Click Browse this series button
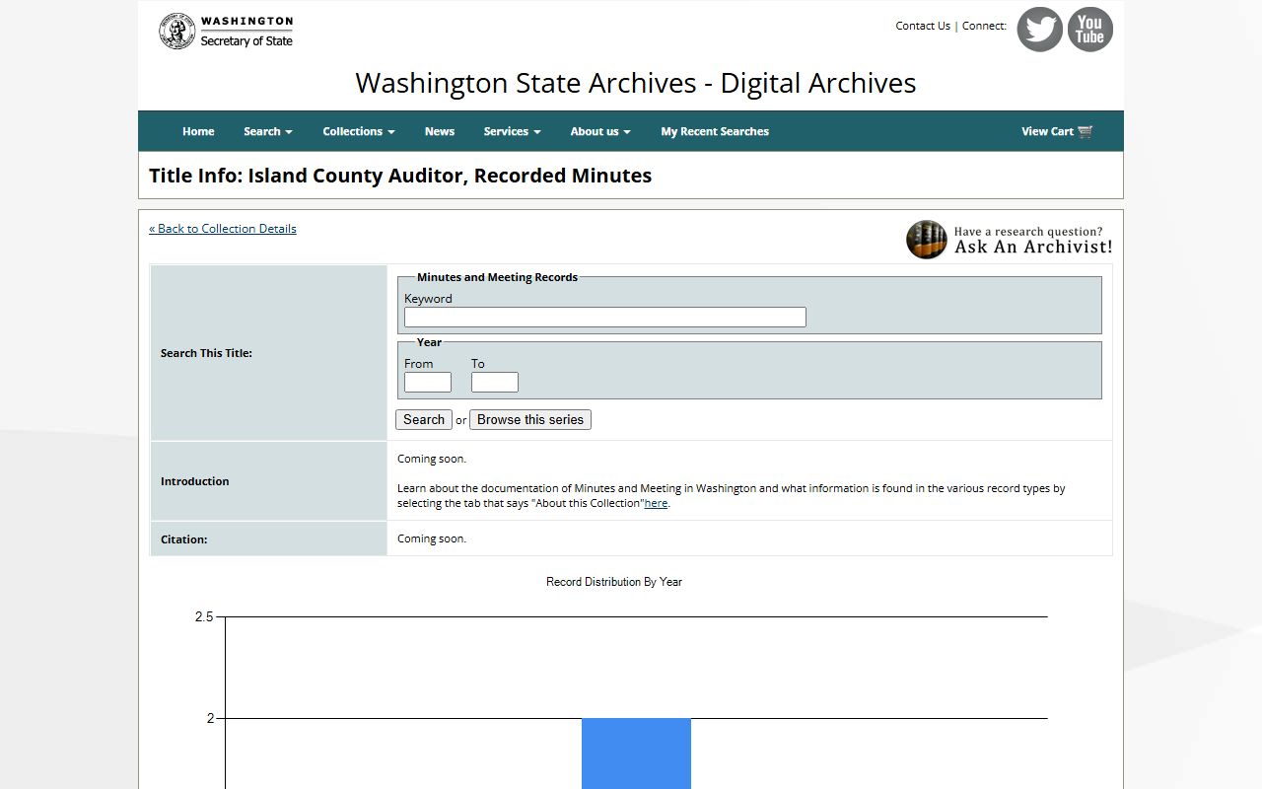Viewport: 1262px width, 789px height. [530, 419]
